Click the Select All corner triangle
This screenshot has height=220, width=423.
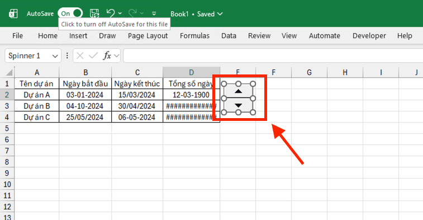[9, 72]
